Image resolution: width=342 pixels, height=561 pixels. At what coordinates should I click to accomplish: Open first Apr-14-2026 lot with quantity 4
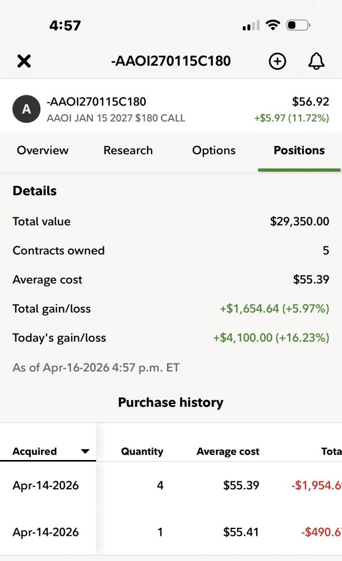(46, 485)
